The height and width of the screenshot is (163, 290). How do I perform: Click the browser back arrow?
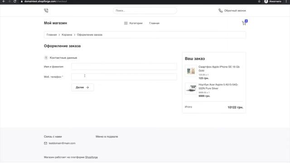[4, 1]
